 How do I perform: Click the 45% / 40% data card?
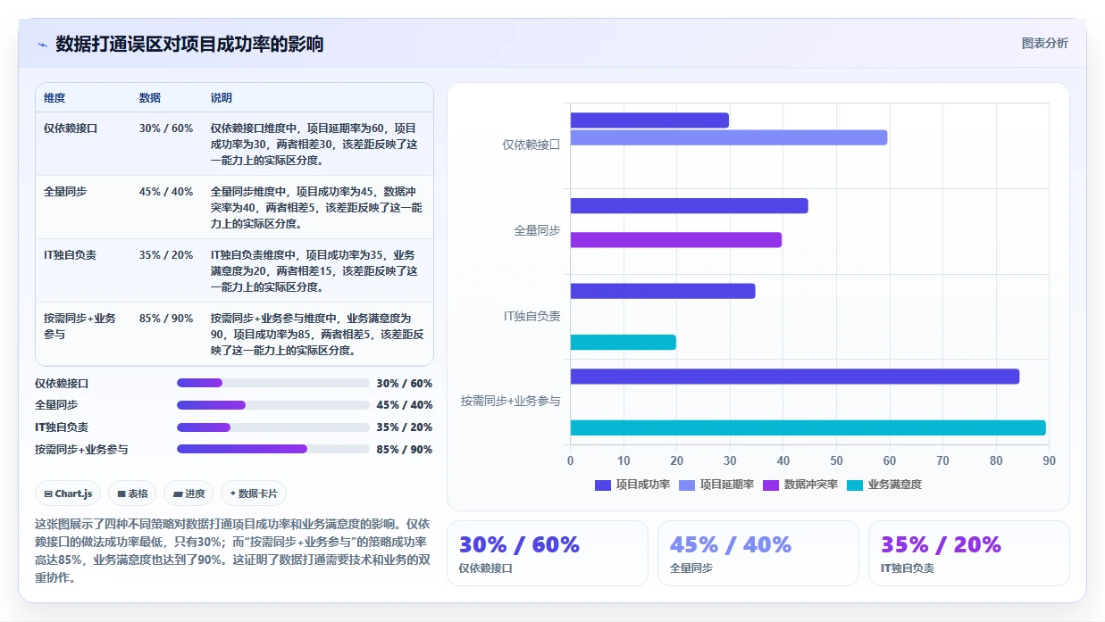tap(758, 553)
